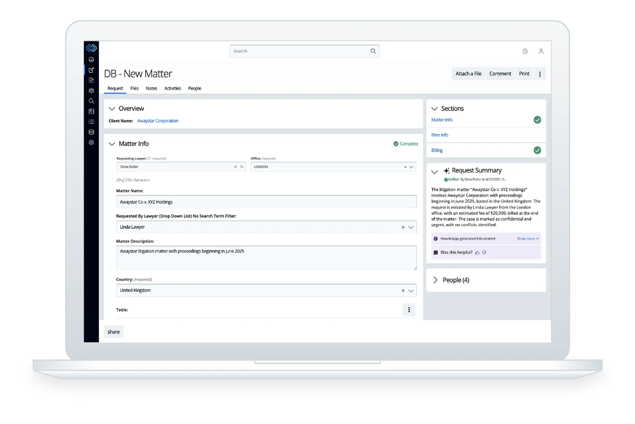
Task: Click the Matter Name input field
Action: pos(266,202)
